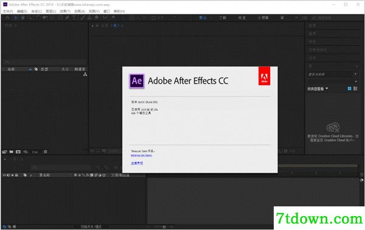Open the Composition (合成) menu
The image size is (365, 230).
36,11
